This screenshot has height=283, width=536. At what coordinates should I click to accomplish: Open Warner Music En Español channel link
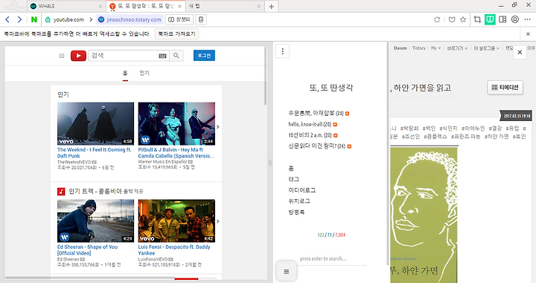162,162
